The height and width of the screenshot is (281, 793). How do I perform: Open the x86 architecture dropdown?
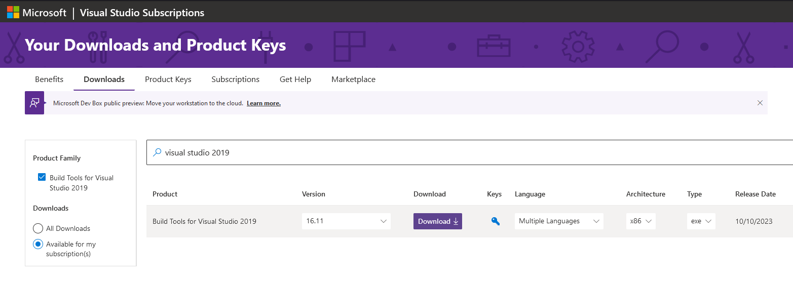tap(641, 221)
